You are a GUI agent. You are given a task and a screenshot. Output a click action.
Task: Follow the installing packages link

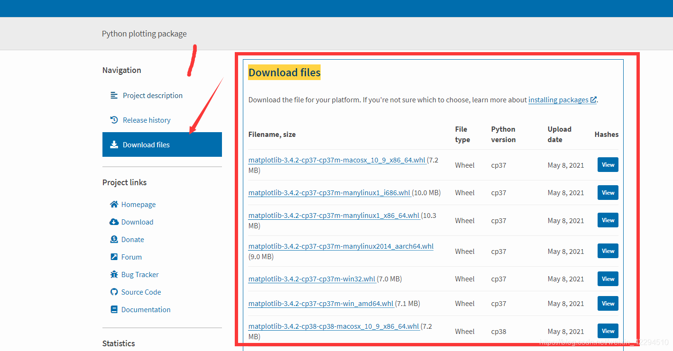[x=562, y=100]
